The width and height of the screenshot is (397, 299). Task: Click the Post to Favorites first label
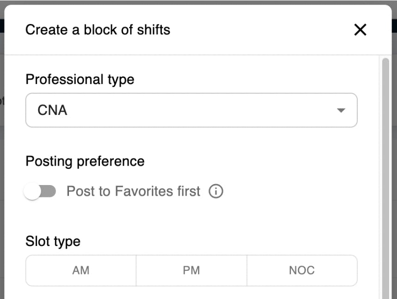coord(133,191)
